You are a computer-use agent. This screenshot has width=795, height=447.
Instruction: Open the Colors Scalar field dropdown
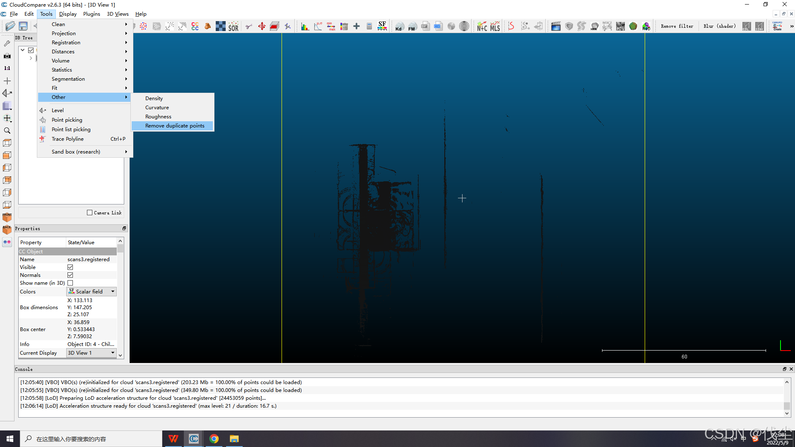tap(92, 292)
